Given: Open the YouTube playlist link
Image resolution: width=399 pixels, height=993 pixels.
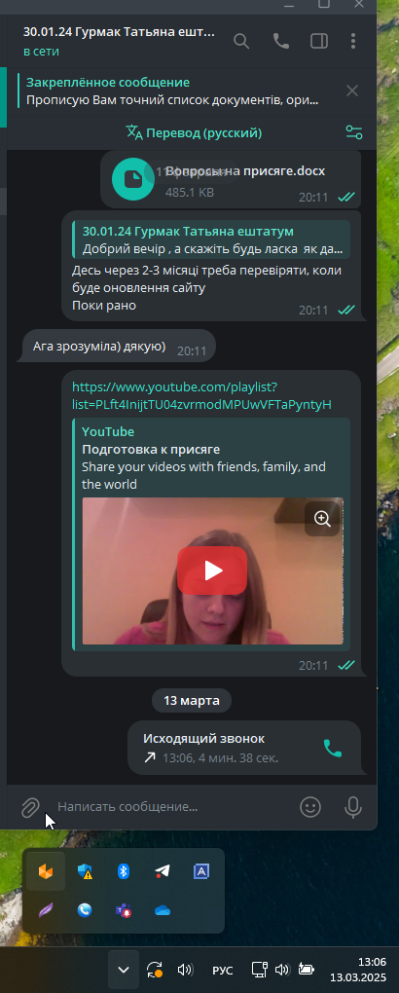Looking at the screenshot, I should (201, 396).
